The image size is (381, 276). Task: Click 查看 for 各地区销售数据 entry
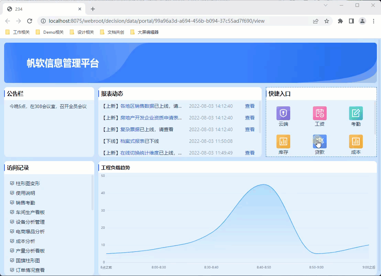(x=250, y=106)
